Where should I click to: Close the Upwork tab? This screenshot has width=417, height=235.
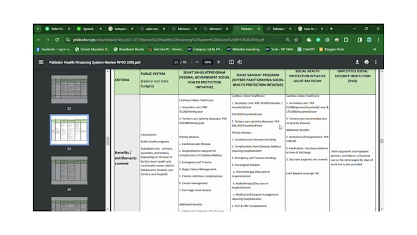coord(101,29)
